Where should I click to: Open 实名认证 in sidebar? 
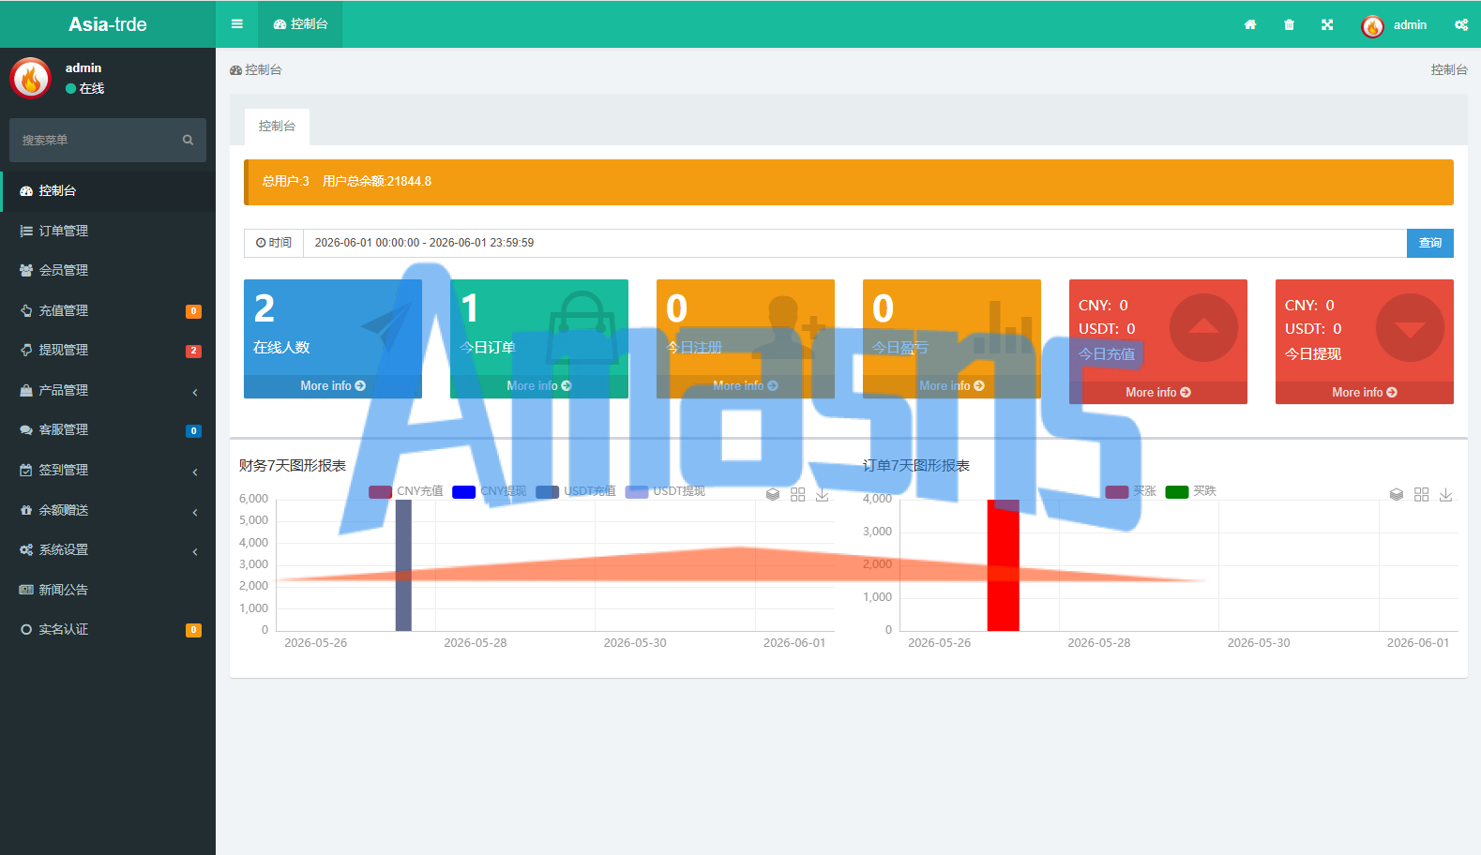(108, 629)
